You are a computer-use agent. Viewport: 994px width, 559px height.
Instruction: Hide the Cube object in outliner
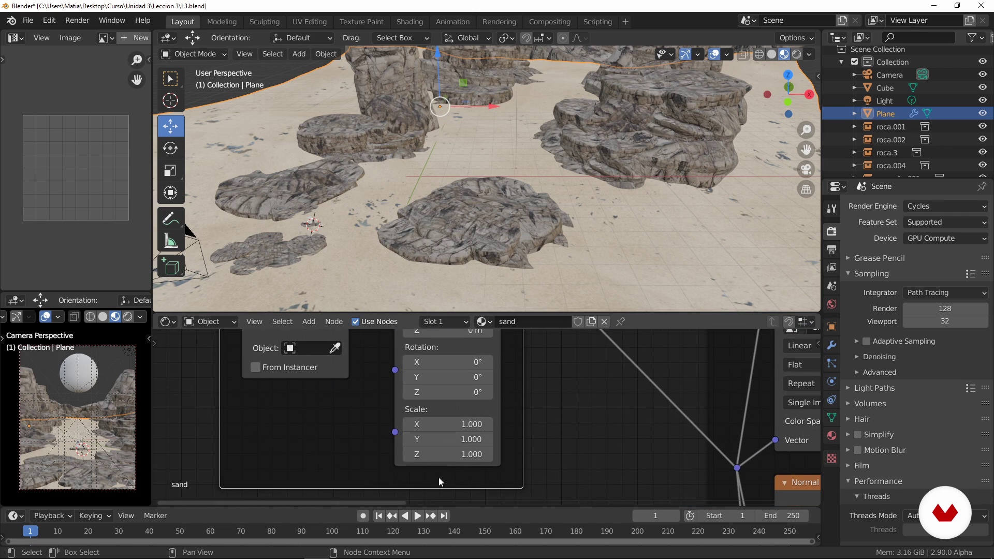point(982,87)
